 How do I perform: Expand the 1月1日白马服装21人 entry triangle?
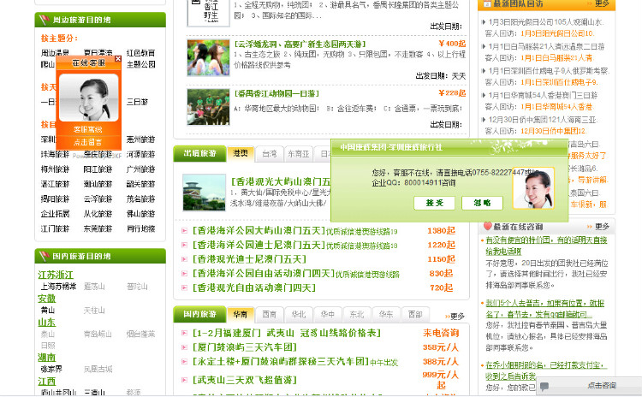(484, 47)
